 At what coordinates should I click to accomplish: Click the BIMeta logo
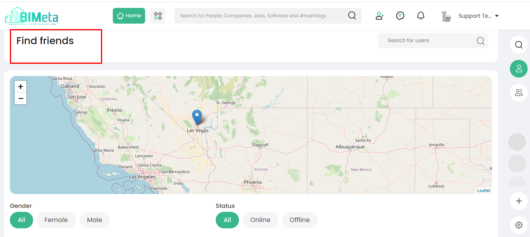tap(32, 16)
